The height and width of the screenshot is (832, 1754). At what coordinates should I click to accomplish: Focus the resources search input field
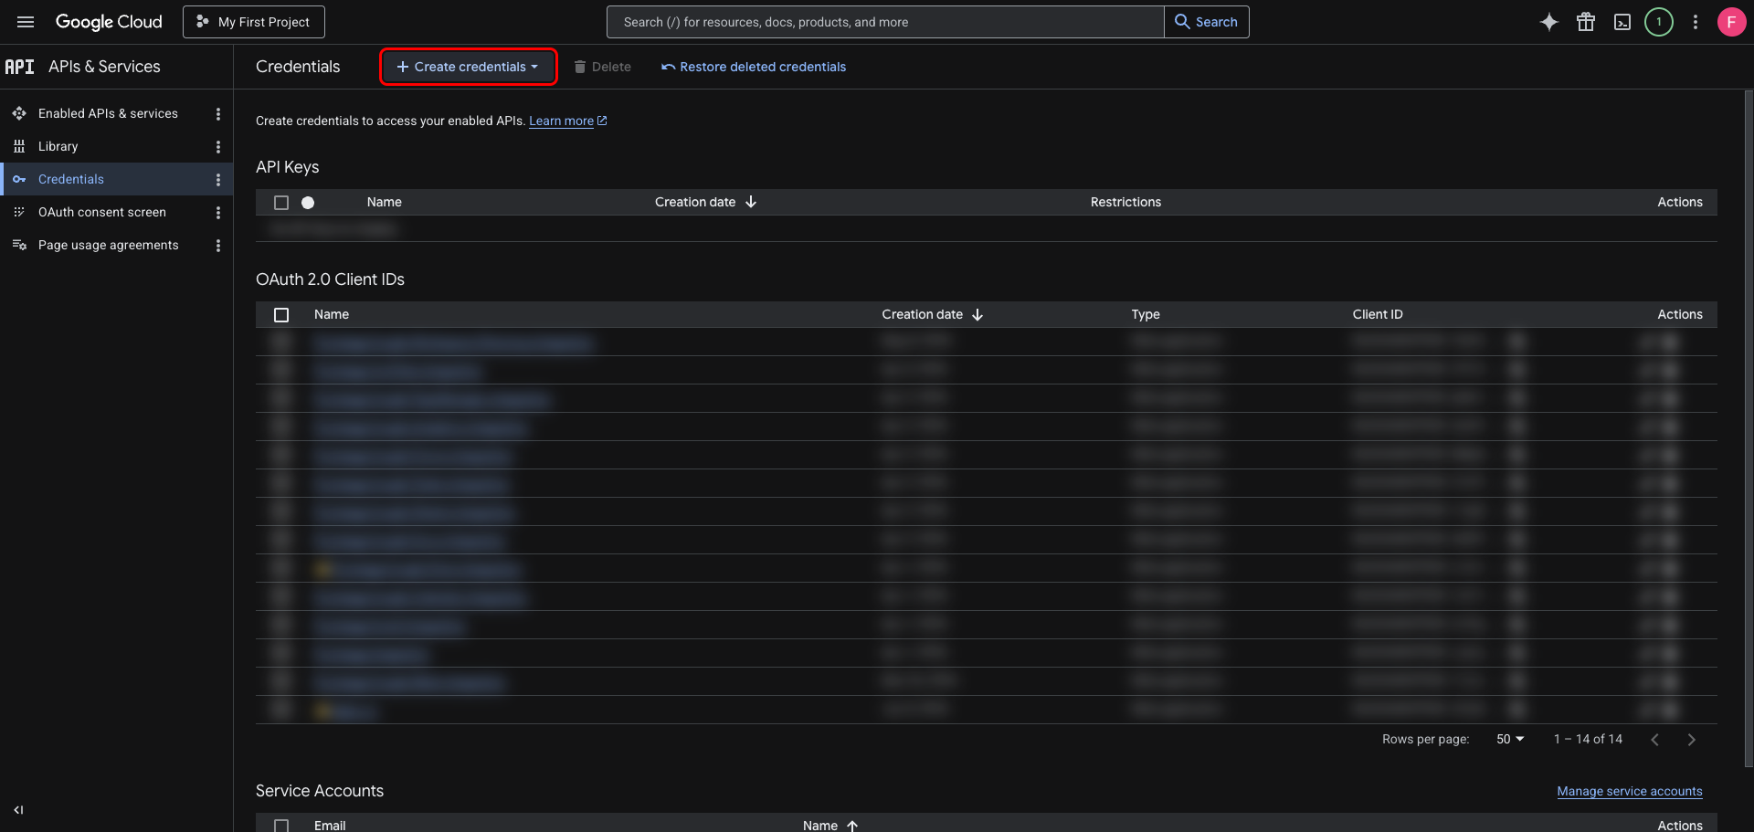point(885,22)
